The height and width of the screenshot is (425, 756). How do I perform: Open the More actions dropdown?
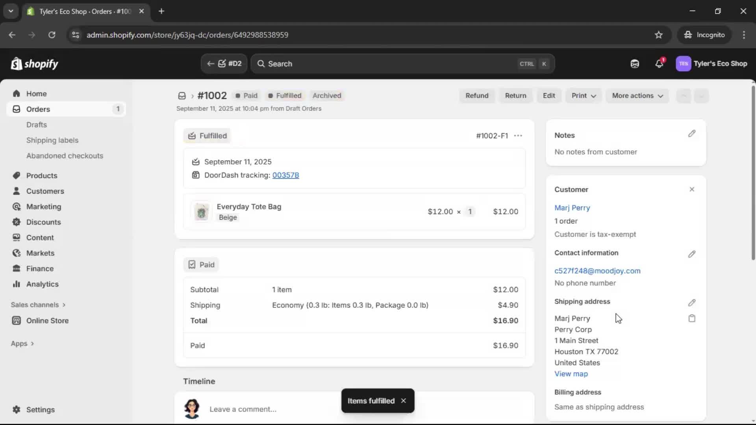(x=637, y=96)
